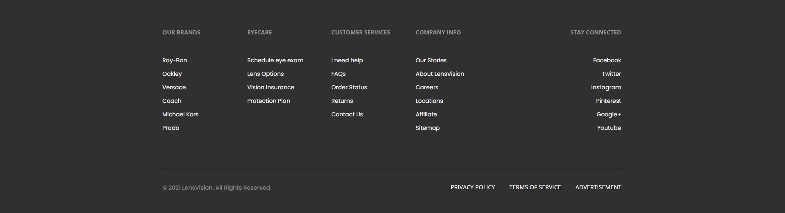Screen dimensions: 785x213
Task: Open Terms of Service footer link
Action: pyautogui.click(x=535, y=187)
